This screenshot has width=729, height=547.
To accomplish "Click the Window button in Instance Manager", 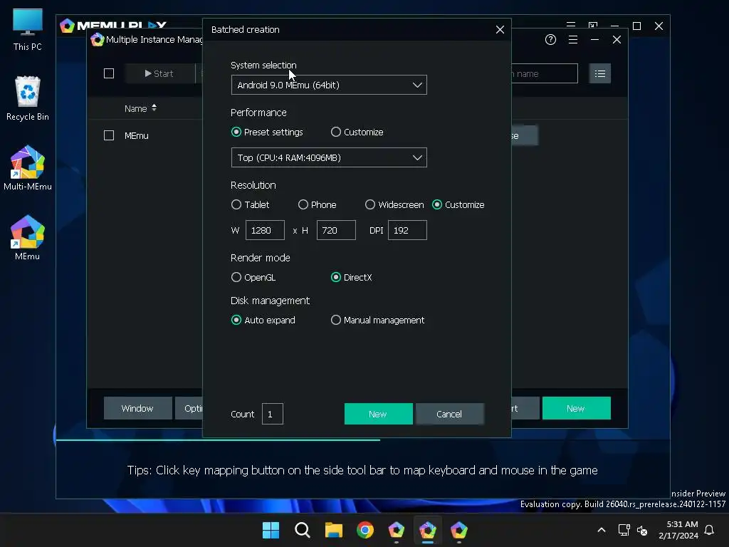I will pos(137,408).
